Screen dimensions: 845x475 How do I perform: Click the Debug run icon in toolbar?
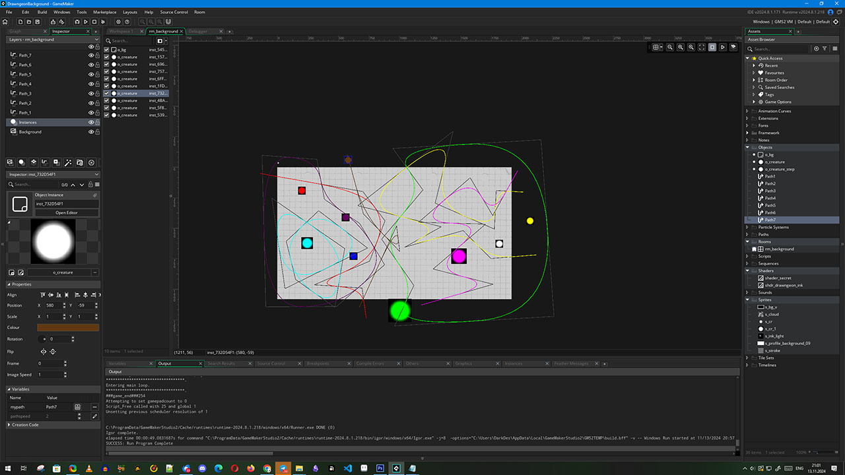(x=77, y=22)
